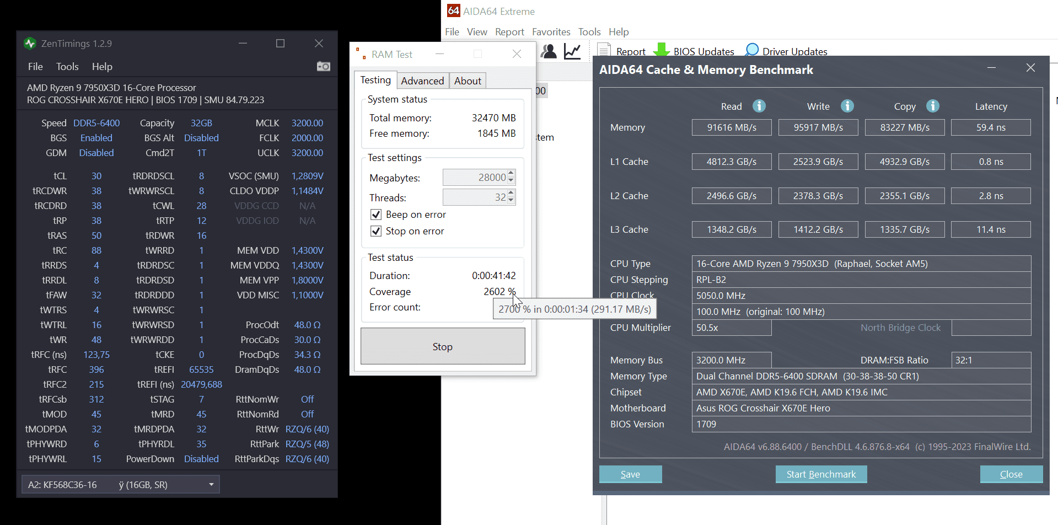Click the L1 Cache Read value 4812.3 GB/s
This screenshot has width=1058, height=525.
click(732, 162)
